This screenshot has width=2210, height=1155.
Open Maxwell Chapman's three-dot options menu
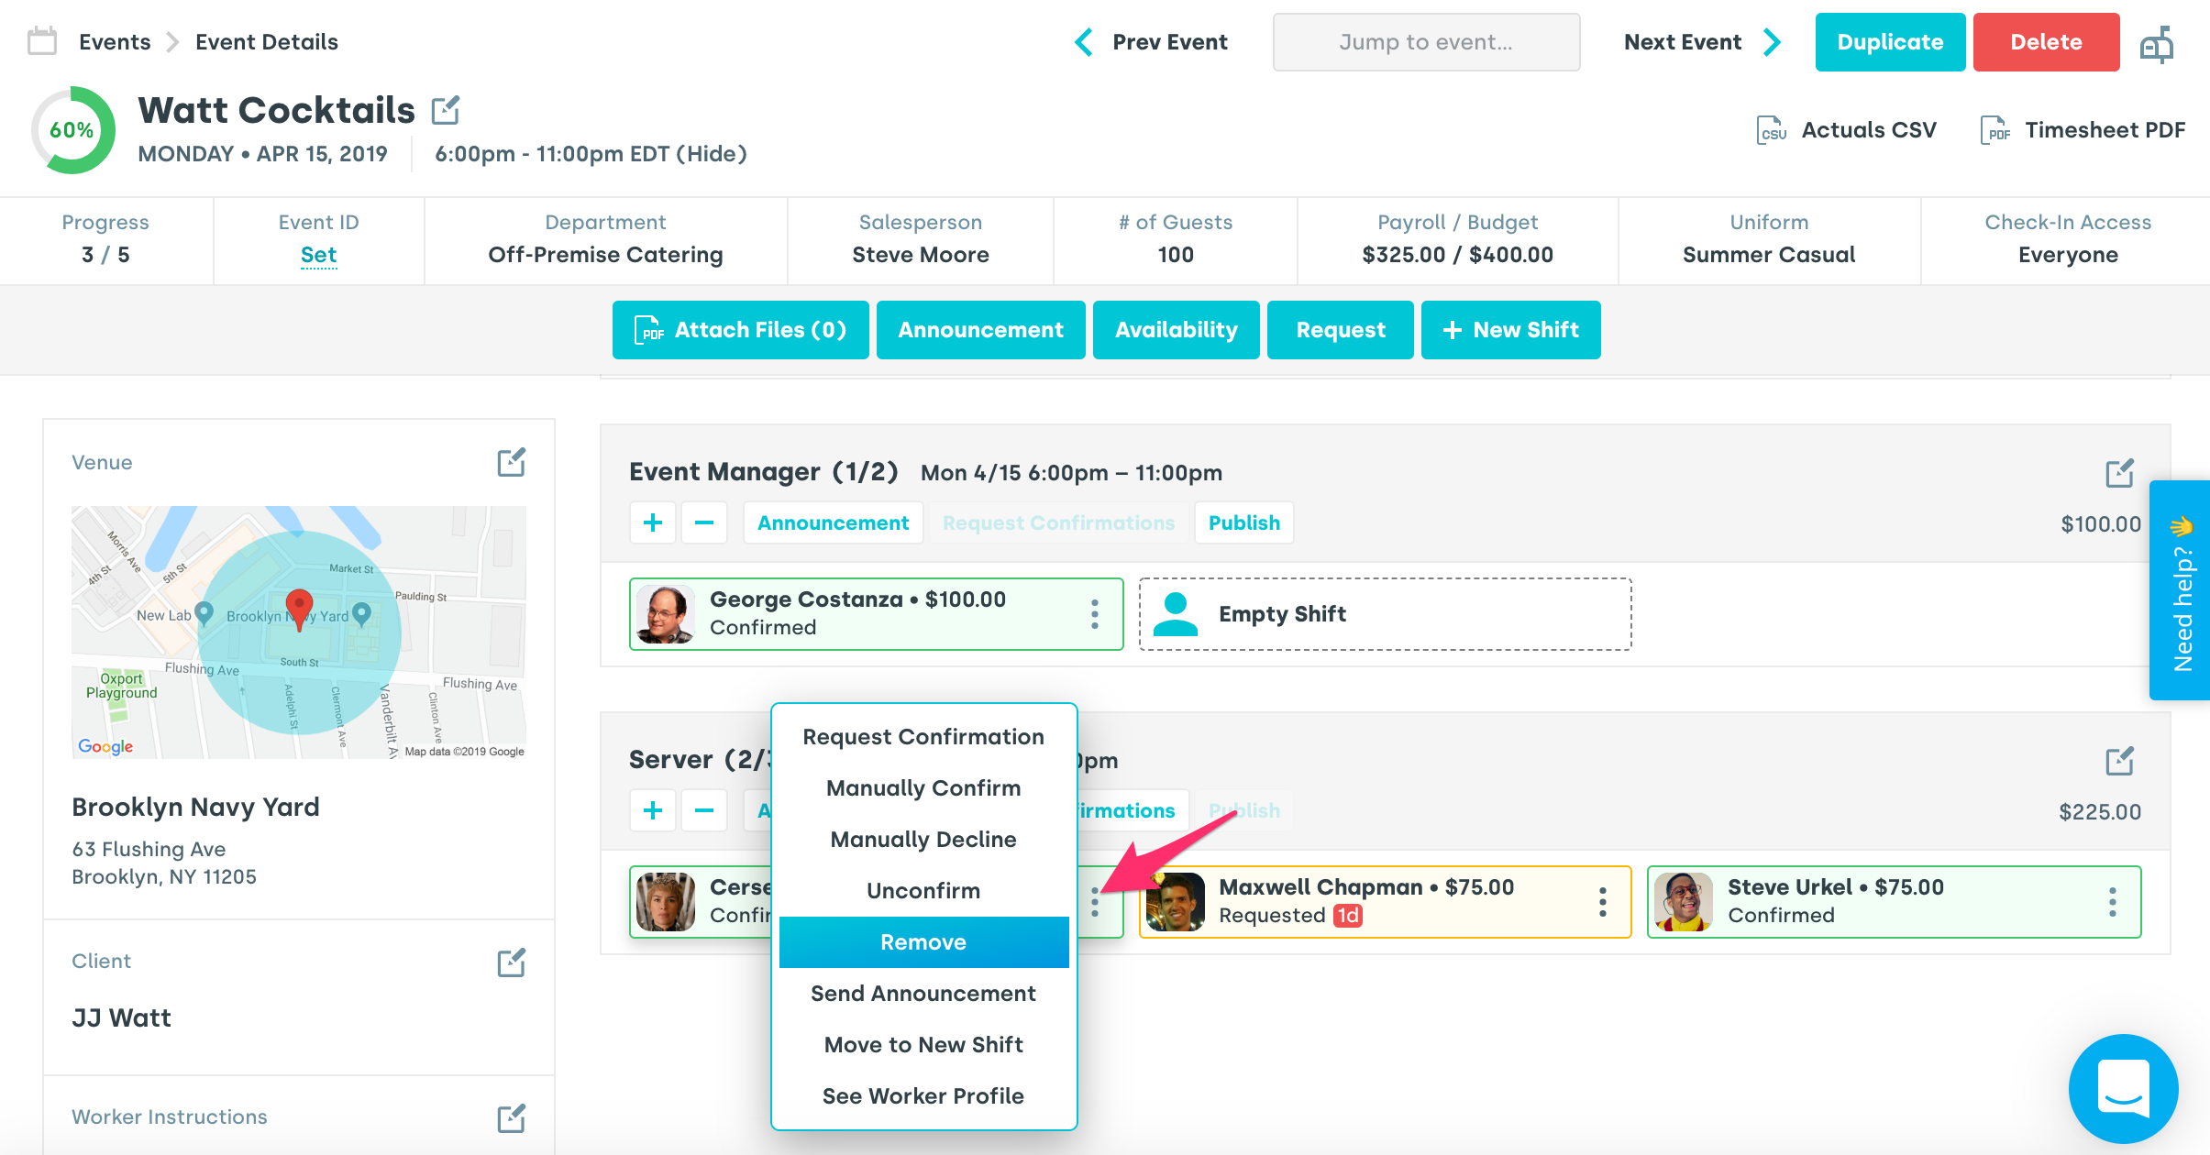tap(1603, 902)
